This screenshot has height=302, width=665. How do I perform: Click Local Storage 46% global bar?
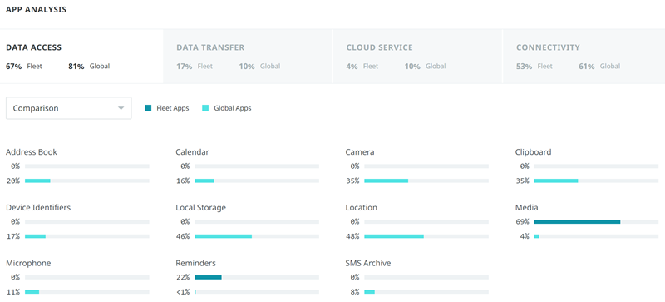point(223,236)
